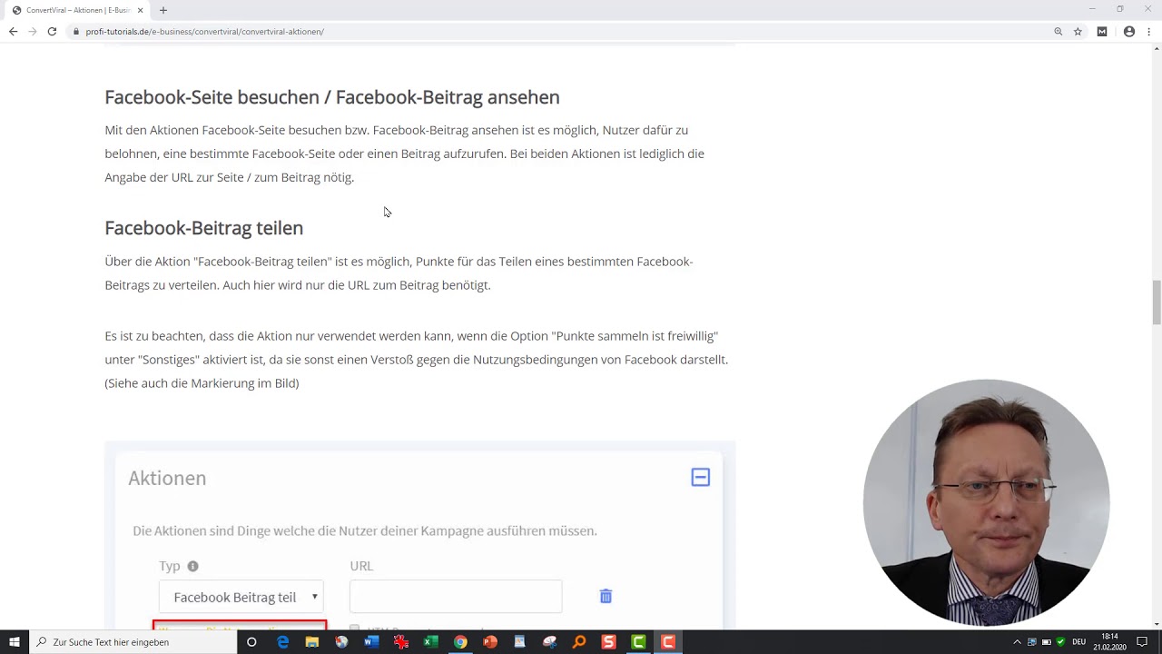Open Cortana circle in taskbar
Screen dimensions: 1162x654
click(251, 641)
